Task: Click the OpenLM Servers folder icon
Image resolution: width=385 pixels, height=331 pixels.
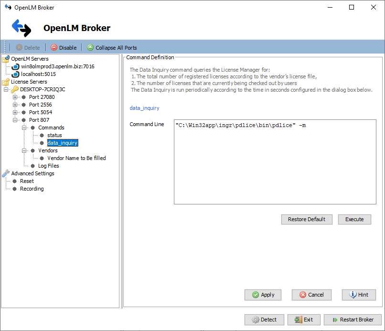Action: [x=5, y=59]
